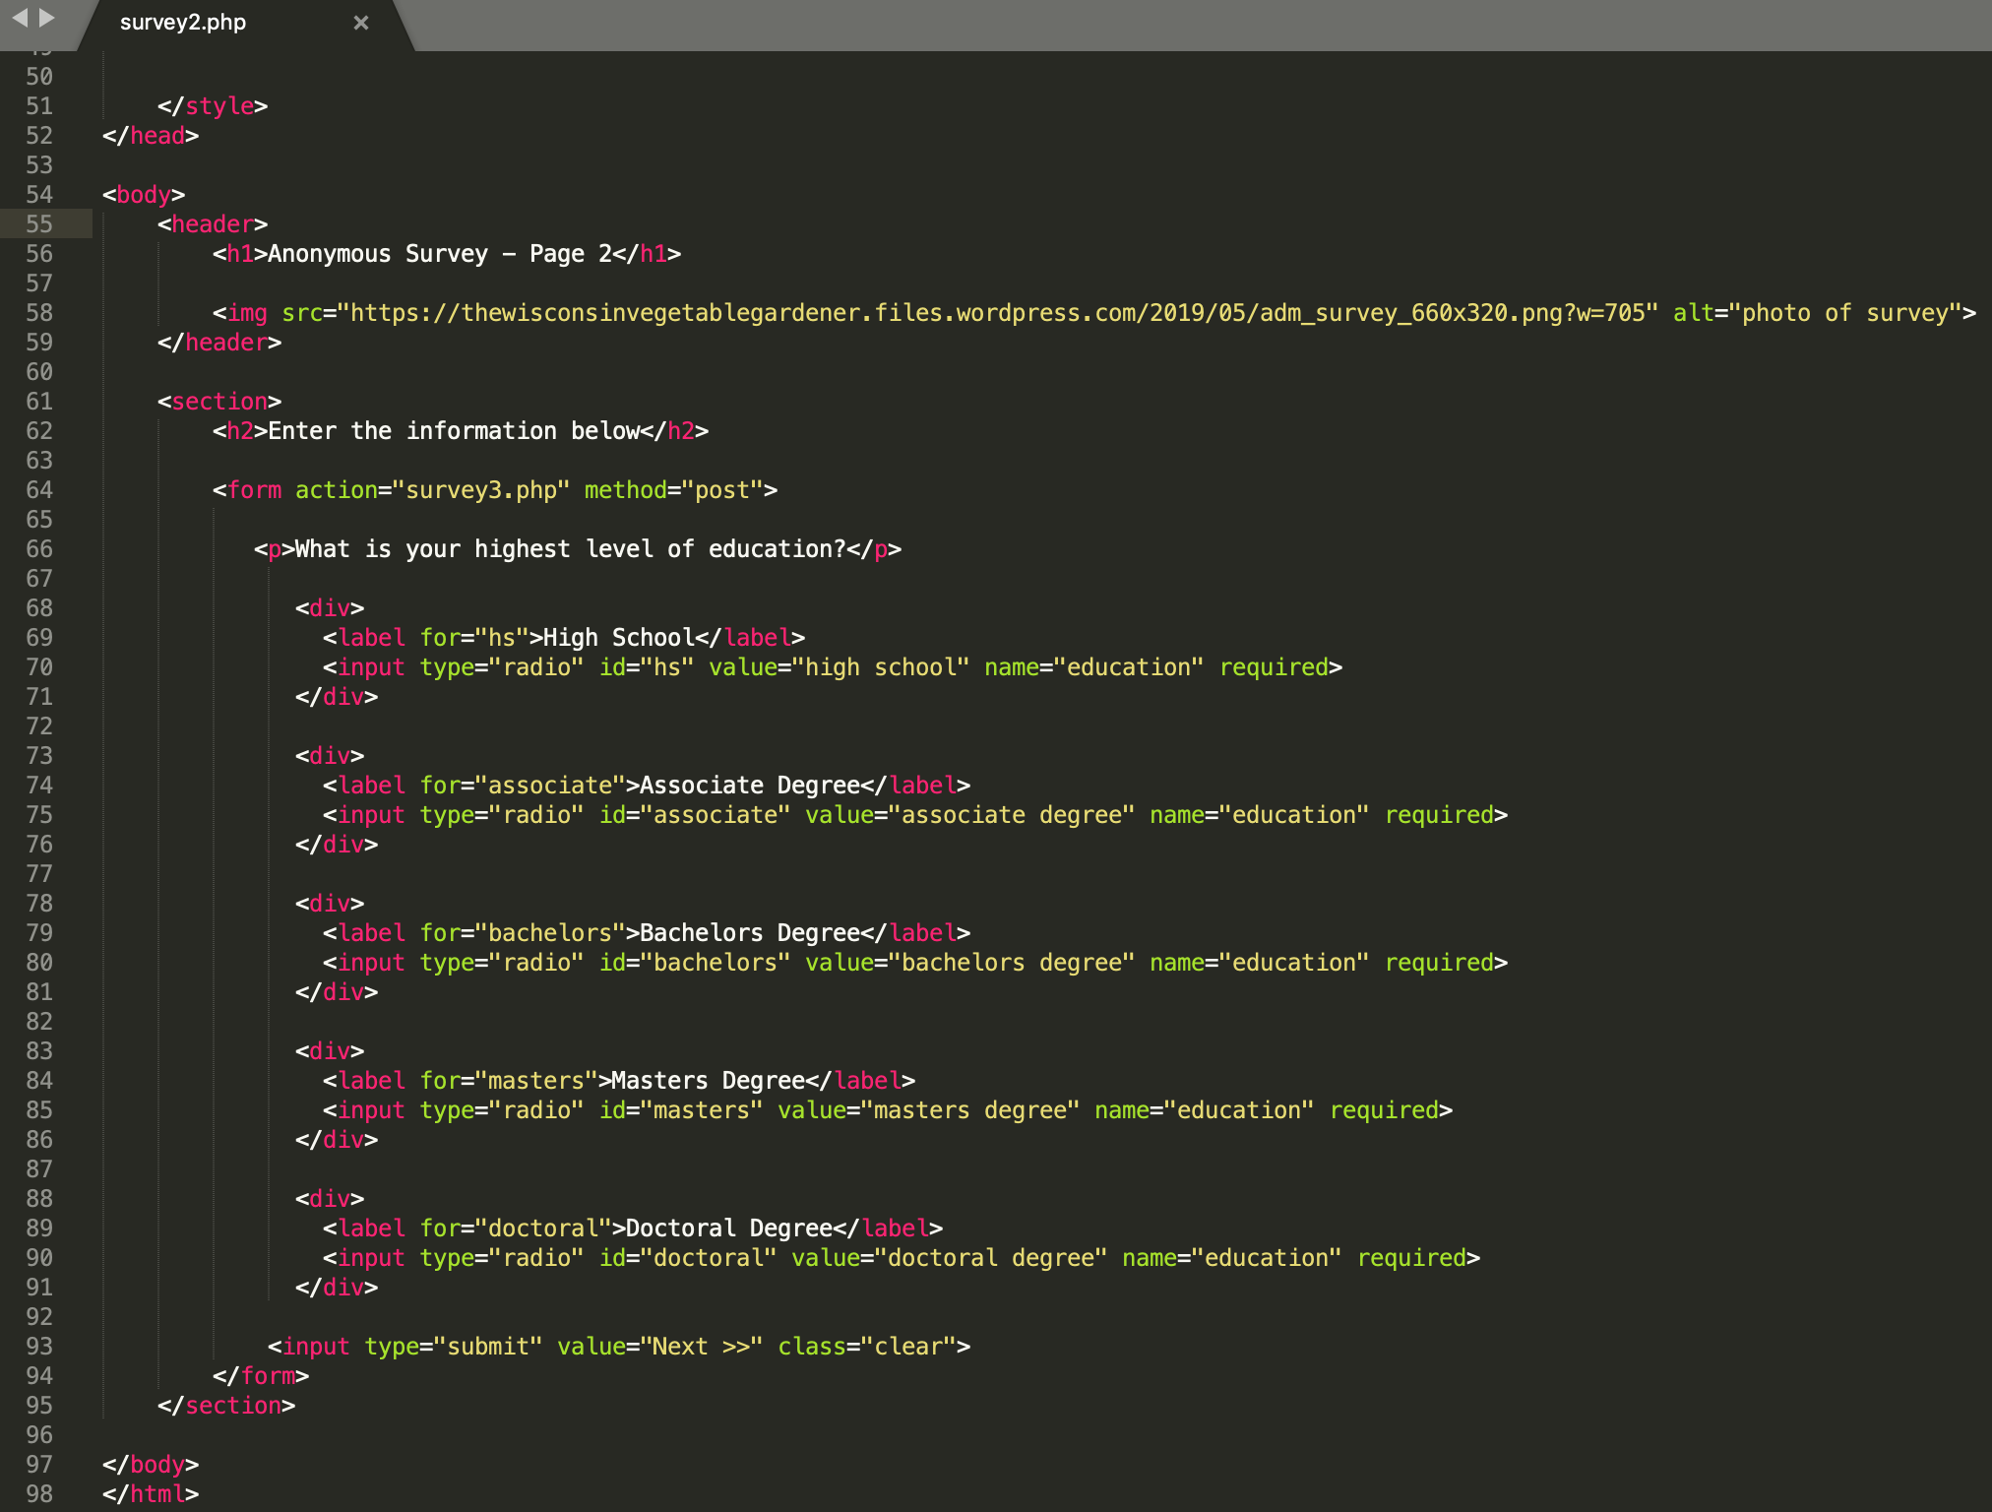Click the 'High School' label text
The height and width of the screenshot is (1512, 1992).
(x=619, y=638)
